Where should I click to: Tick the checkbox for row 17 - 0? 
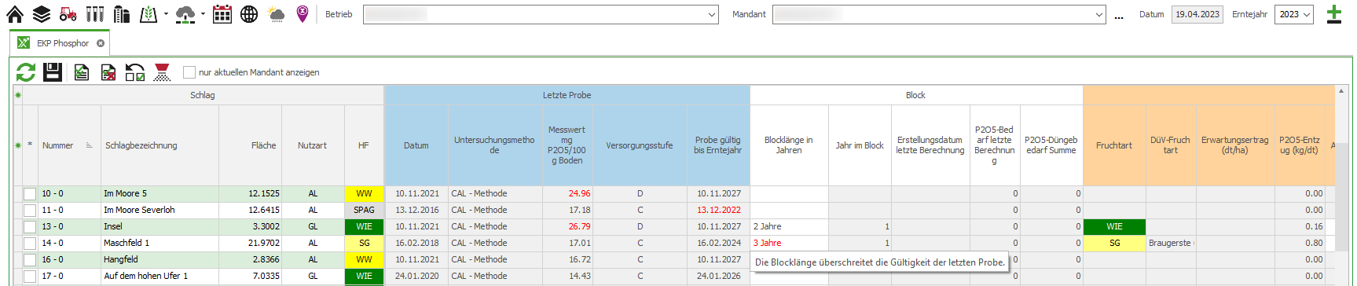coord(30,277)
